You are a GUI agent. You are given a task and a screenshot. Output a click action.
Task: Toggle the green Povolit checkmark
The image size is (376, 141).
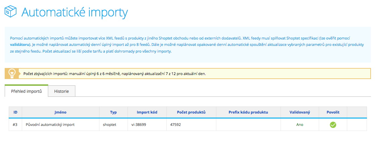tap(333, 125)
